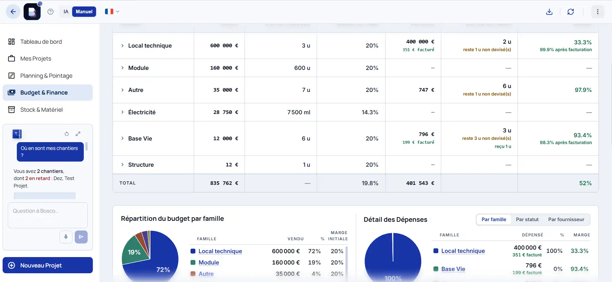Viewport: 612px width, 282px height.
Task: Open the French flag language dropdown
Action: click(112, 12)
